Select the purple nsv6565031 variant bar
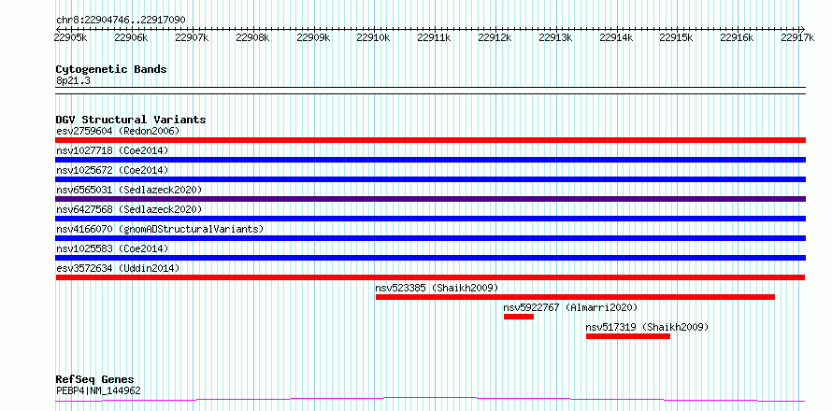This screenshot has height=411, width=832. click(x=430, y=199)
